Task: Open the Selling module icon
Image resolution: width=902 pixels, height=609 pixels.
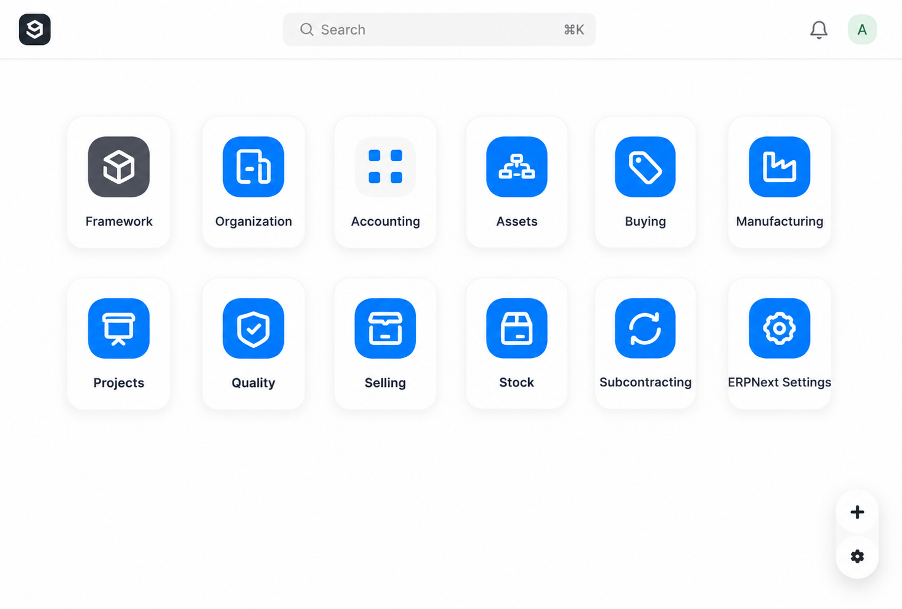Action: click(x=385, y=328)
